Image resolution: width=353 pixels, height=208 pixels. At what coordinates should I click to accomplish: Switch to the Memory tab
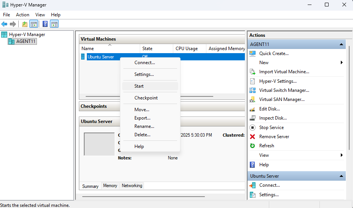[110, 186]
